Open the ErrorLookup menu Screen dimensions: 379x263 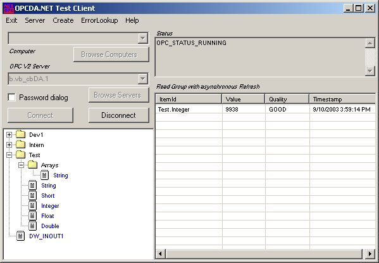pos(99,20)
